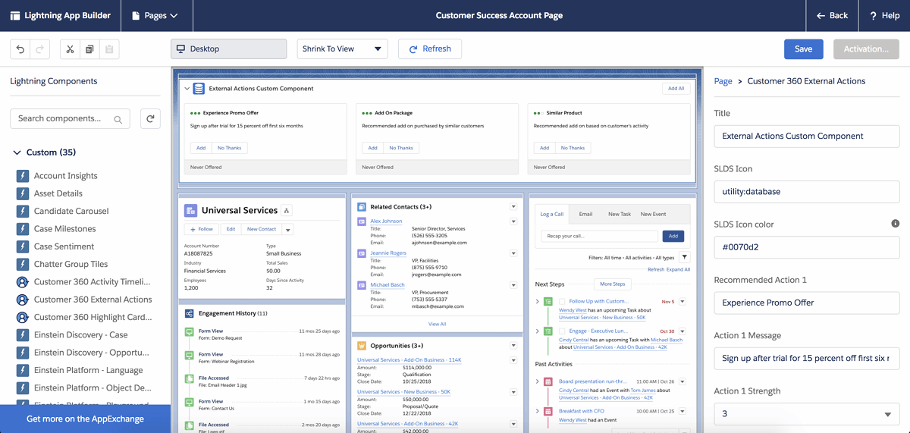Tick the Engage - Executive Lunch task checkbox

[x=562, y=331]
